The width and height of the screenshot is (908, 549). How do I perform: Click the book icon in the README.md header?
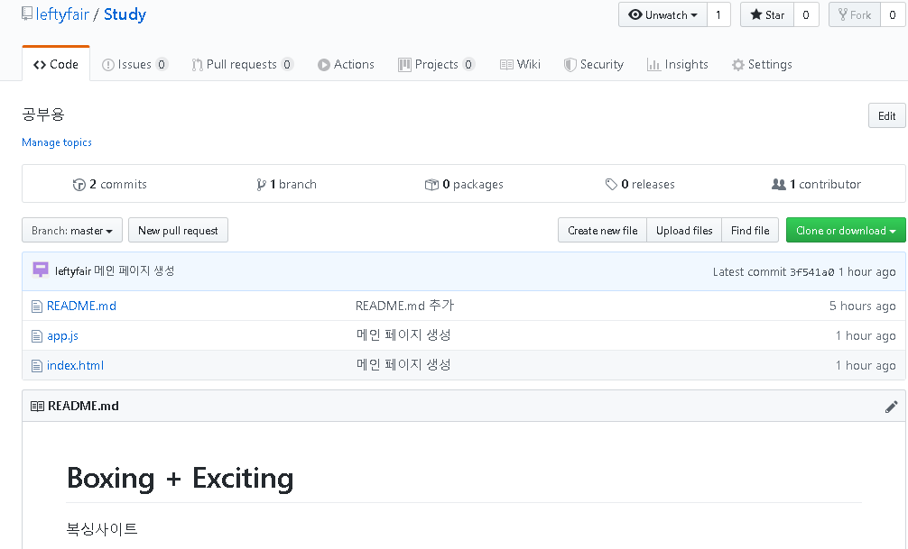pos(37,406)
